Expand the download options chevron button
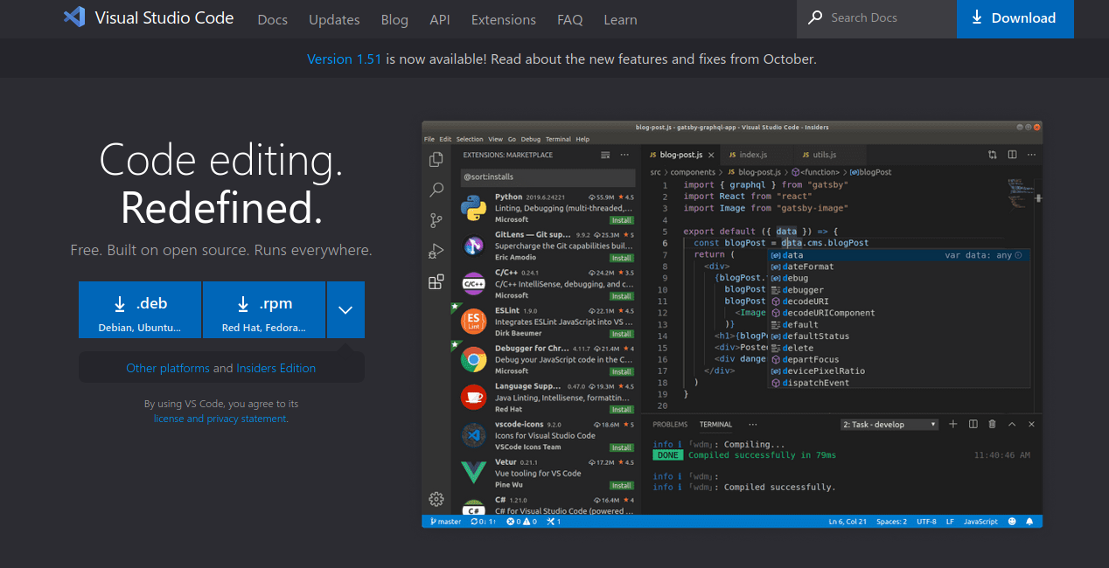The image size is (1109, 568). click(x=345, y=309)
